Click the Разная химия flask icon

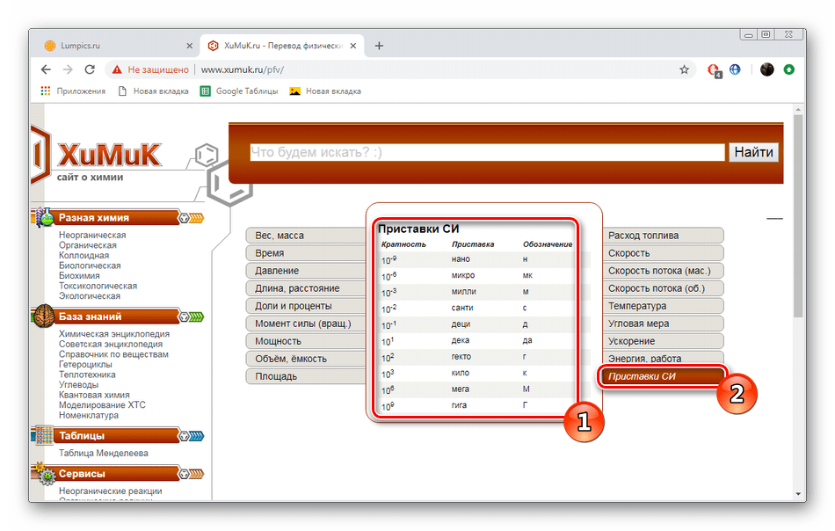click(46, 217)
